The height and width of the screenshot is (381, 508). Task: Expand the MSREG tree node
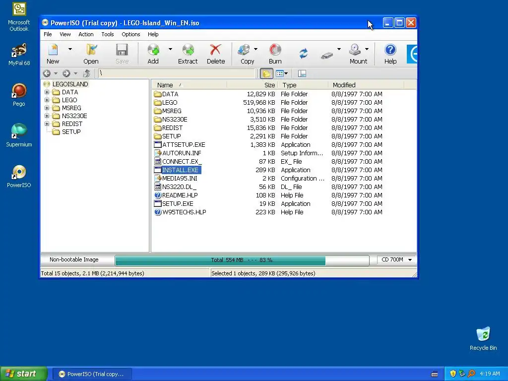pyautogui.click(x=47, y=108)
